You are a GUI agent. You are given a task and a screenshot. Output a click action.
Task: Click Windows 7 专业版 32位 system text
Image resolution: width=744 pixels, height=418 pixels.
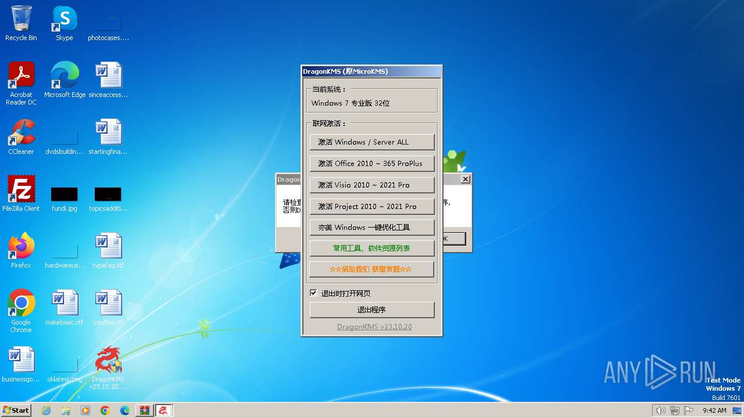pos(350,103)
